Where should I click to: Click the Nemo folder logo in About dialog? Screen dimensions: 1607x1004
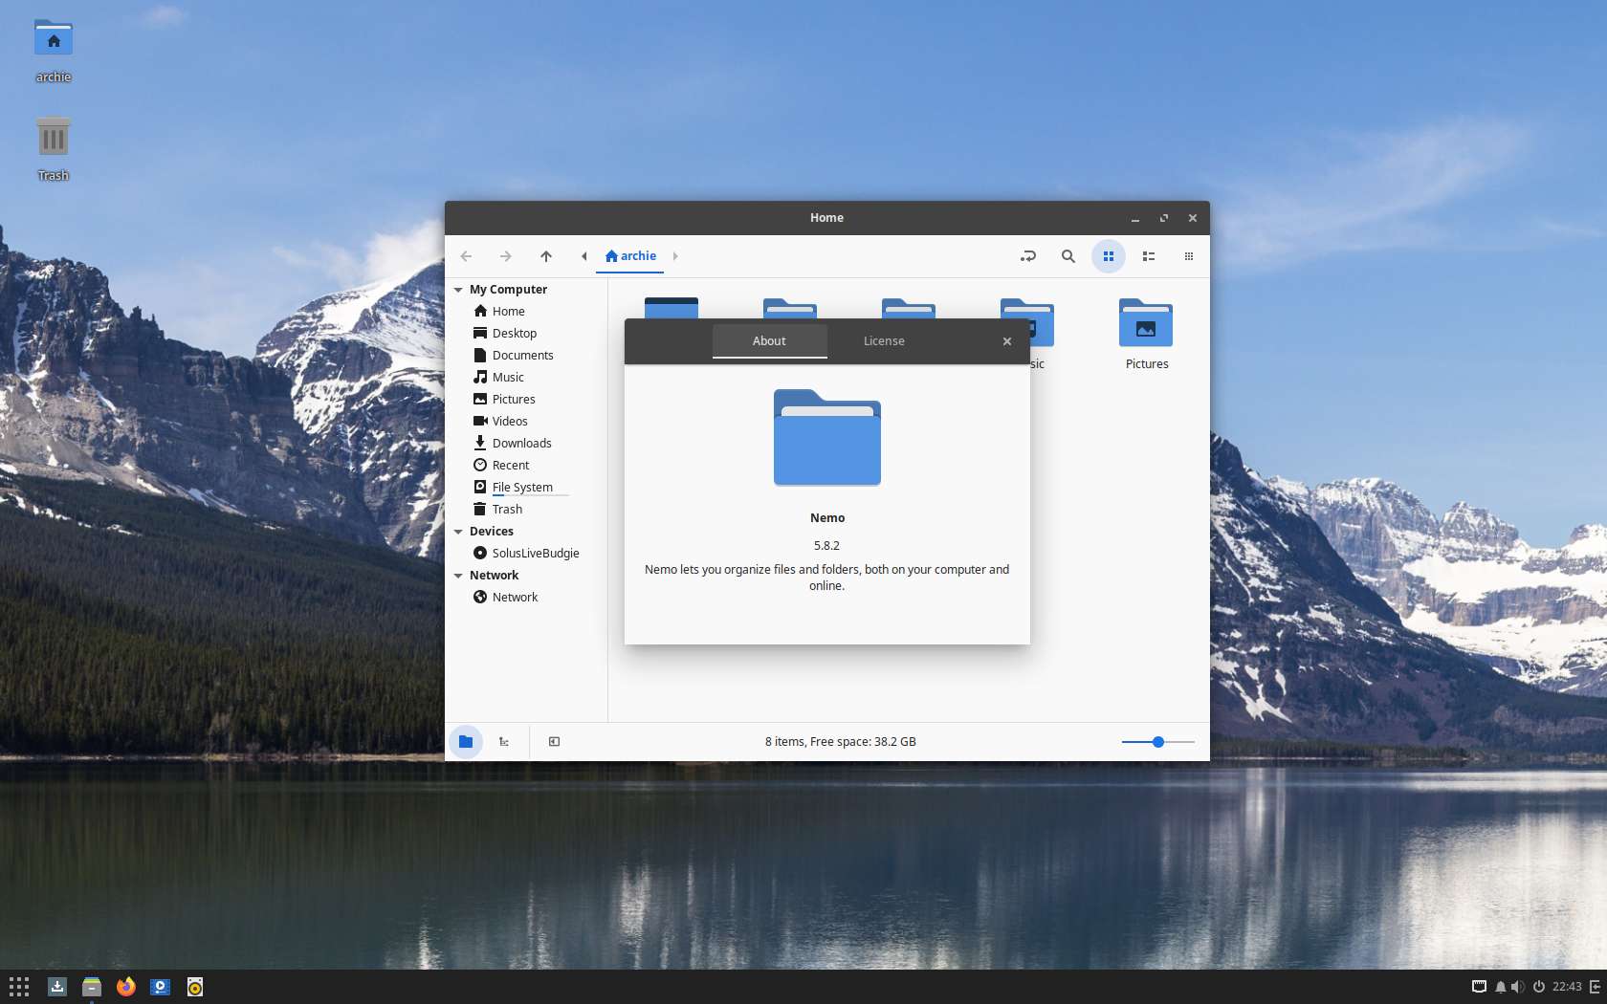tap(827, 438)
